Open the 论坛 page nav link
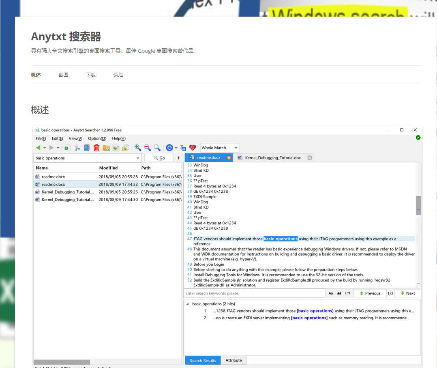The height and width of the screenshot is (368, 437). click(118, 75)
